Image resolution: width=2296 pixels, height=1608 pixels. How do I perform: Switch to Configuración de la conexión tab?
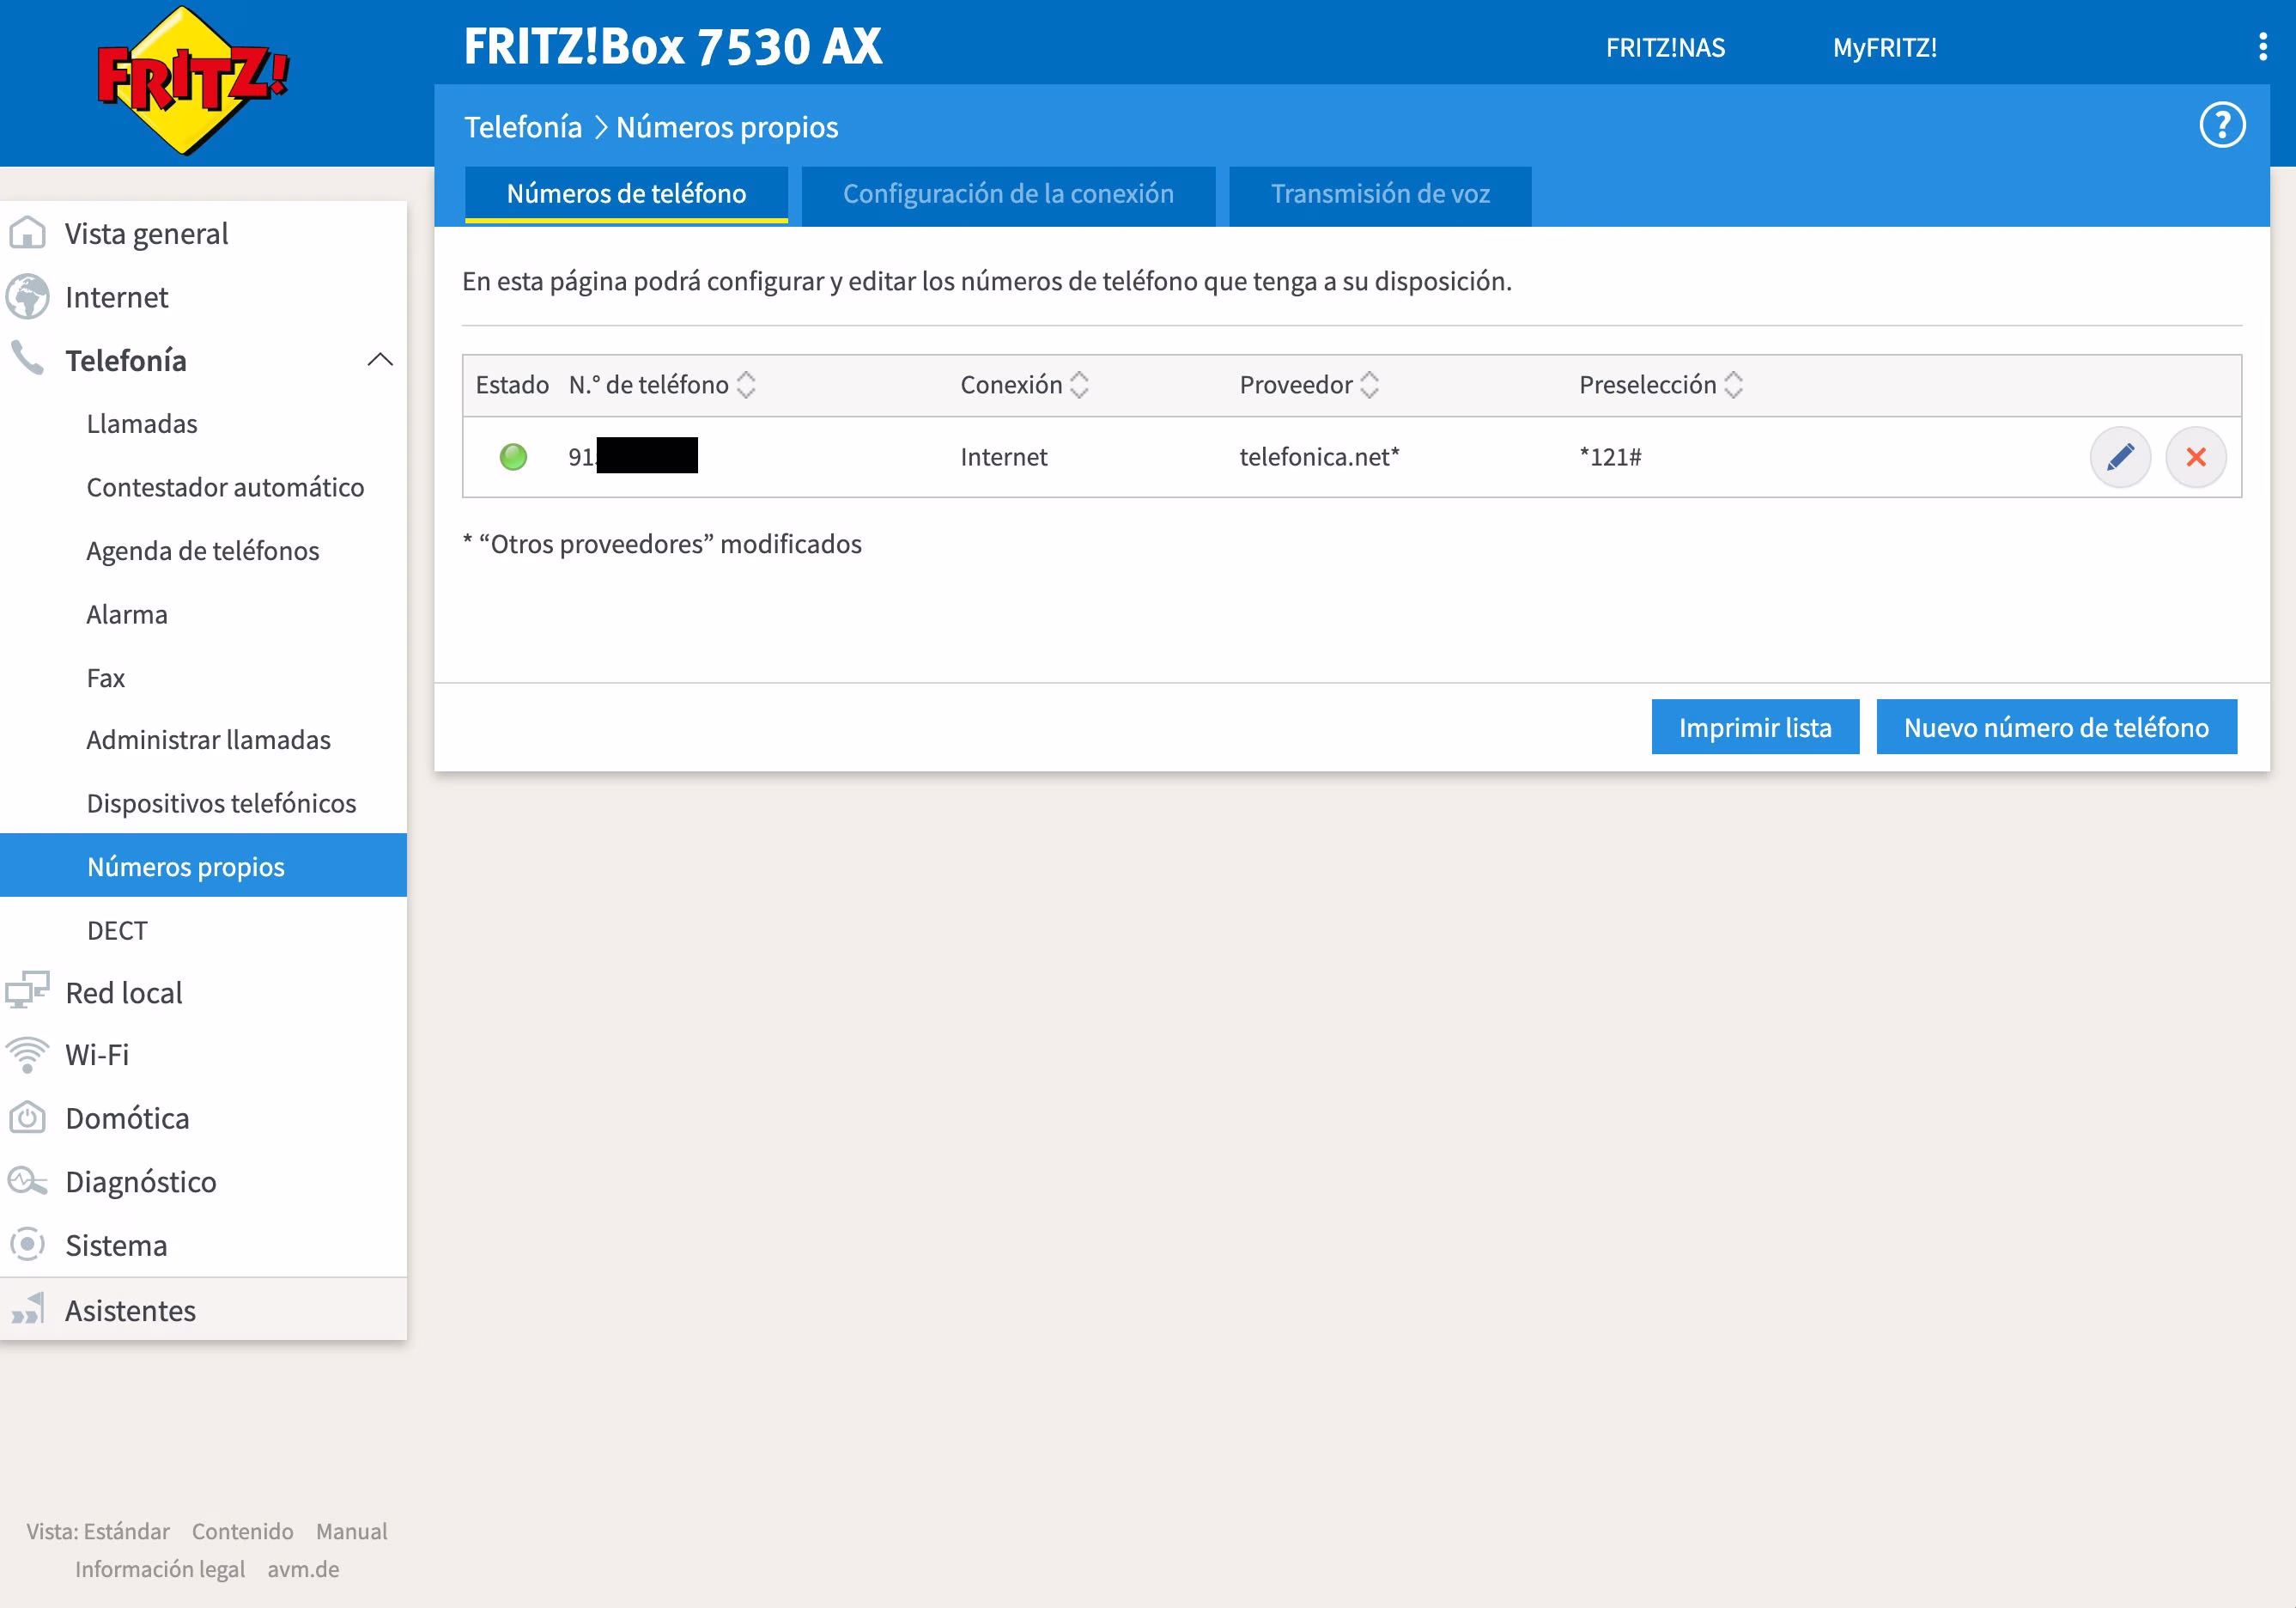point(1008,194)
